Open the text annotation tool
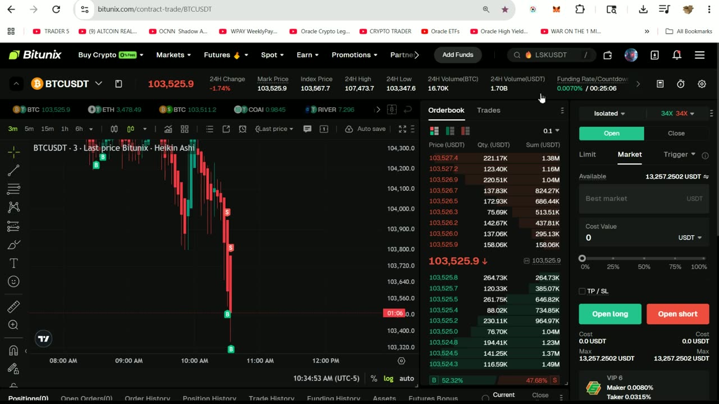The width and height of the screenshot is (719, 404). [x=13, y=263]
